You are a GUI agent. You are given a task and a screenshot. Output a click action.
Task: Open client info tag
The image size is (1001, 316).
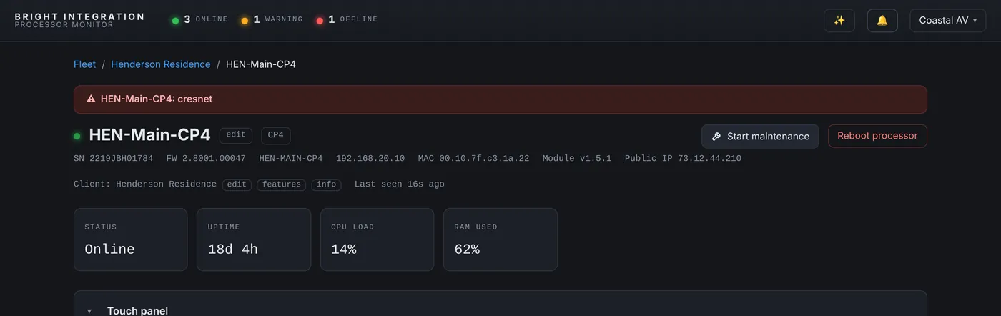click(327, 184)
